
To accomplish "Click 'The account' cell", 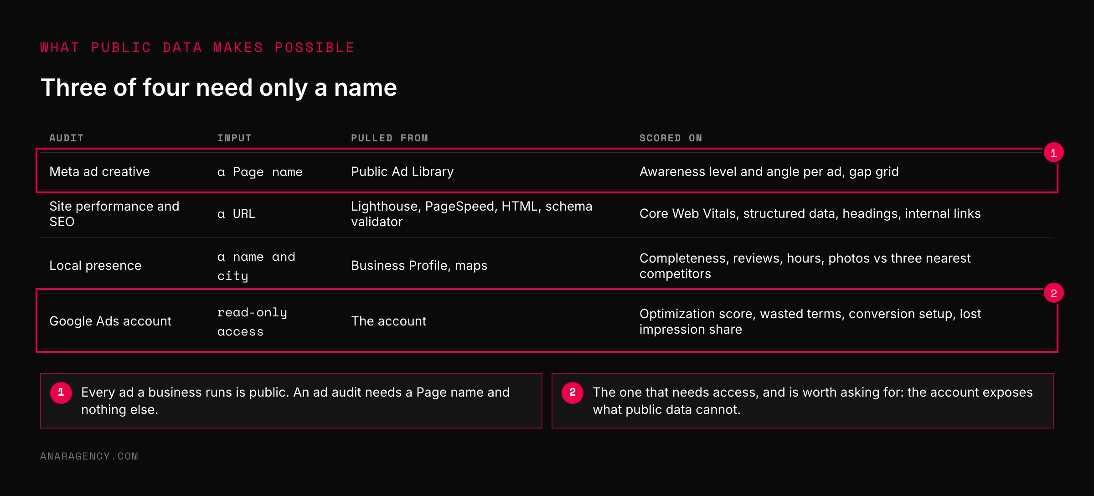I will click(388, 321).
